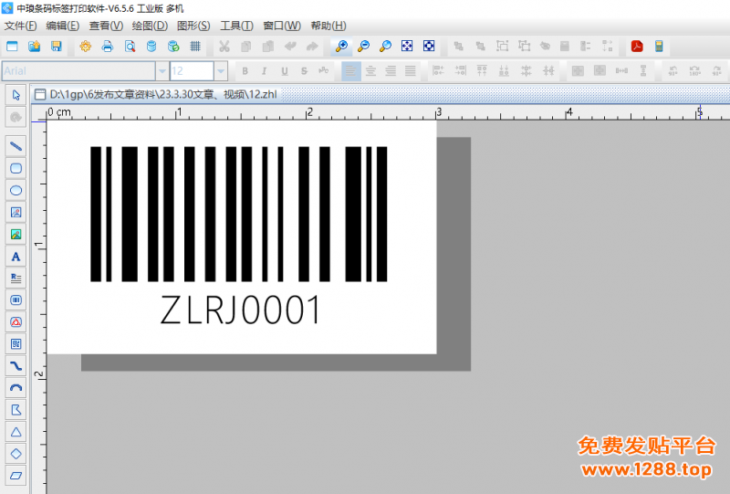Click the fit-to-window zoom icon
The image size is (730, 494).
click(x=407, y=46)
